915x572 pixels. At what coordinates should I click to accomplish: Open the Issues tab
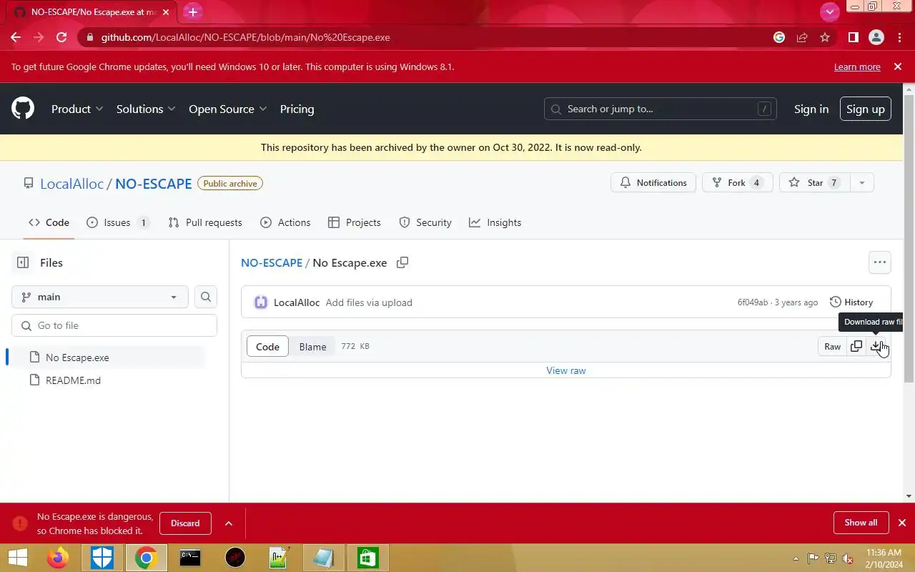(x=118, y=222)
